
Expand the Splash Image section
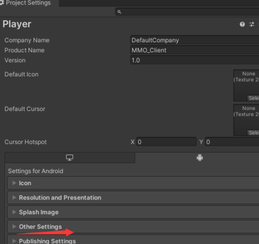(133, 212)
